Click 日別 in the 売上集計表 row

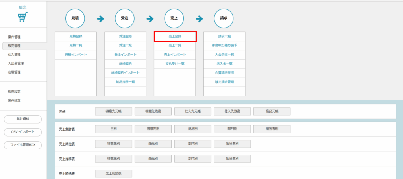coord(114,129)
